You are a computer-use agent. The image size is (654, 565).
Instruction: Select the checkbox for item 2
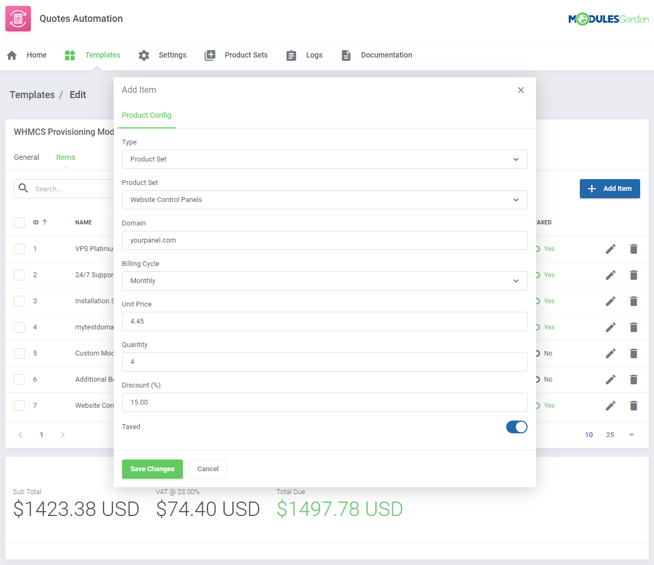(19, 275)
